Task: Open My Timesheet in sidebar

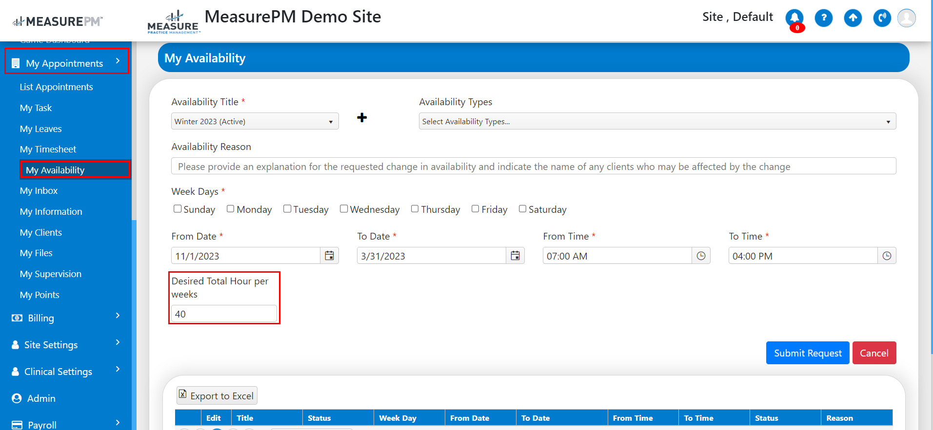Action: pos(48,149)
